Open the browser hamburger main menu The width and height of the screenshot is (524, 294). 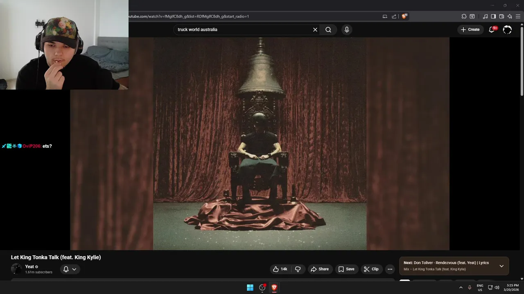click(518, 16)
